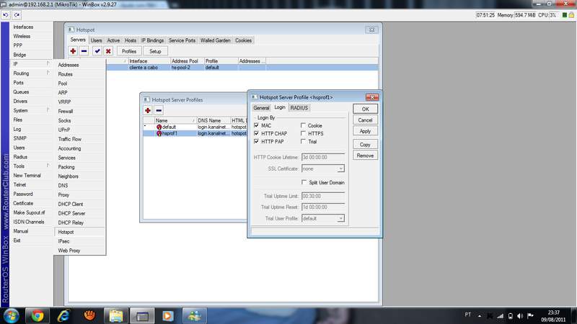
Task: Select Firewall from the IP submenu
Action: 66,111
